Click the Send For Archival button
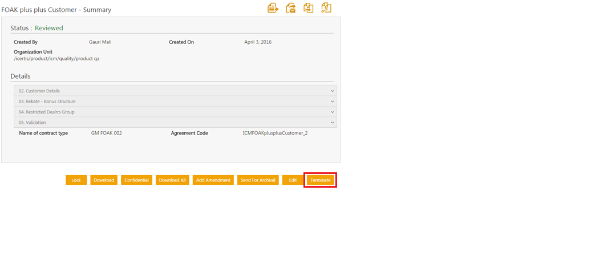This screenshot has height=255, width=616. [x=258, y=180]
